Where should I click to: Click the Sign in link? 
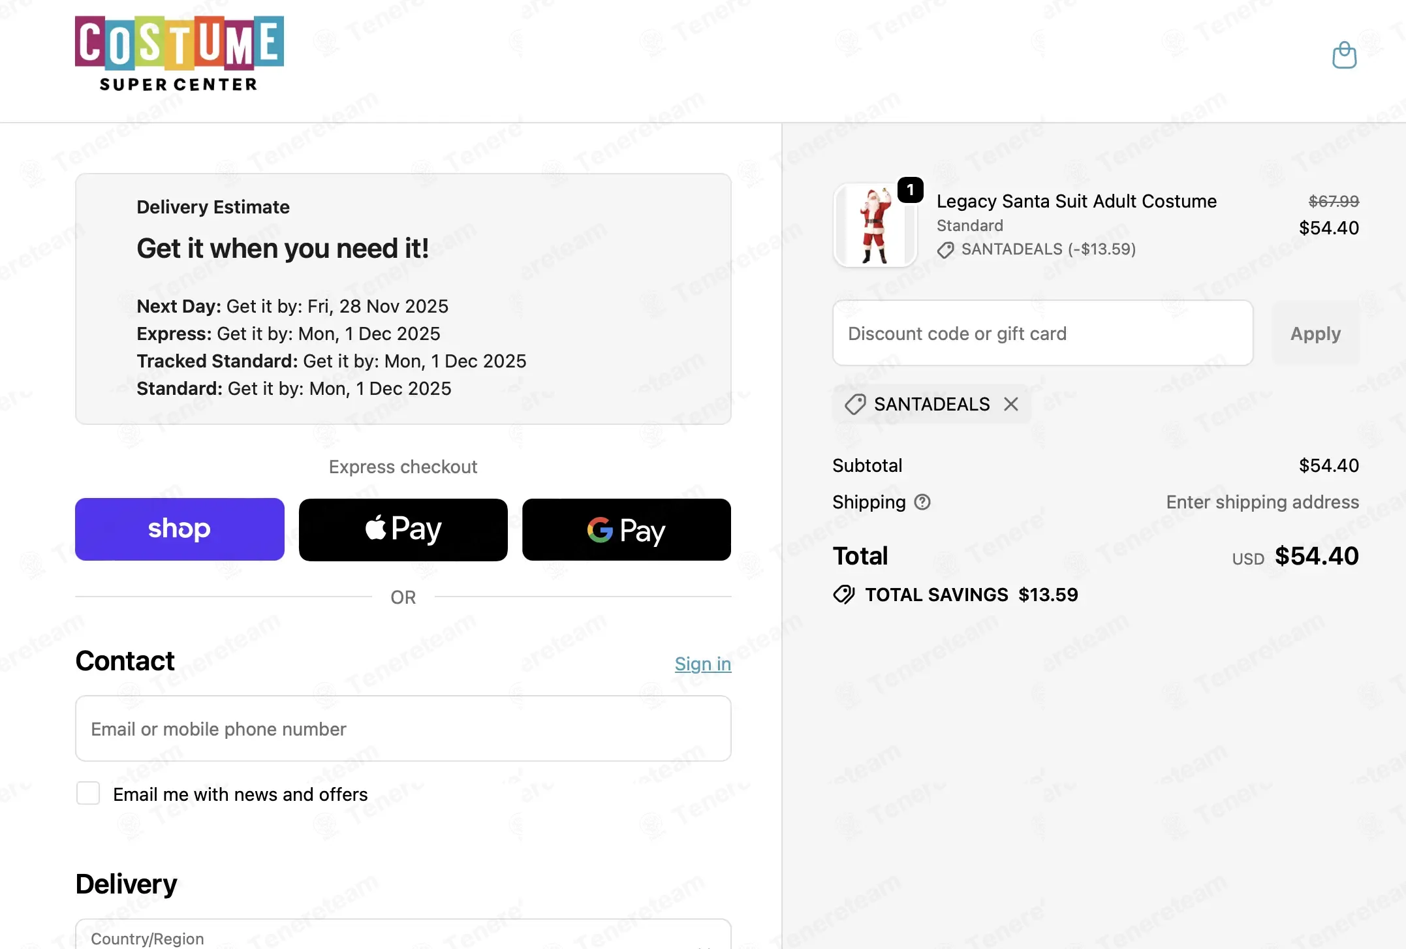(x=702, y=664)
